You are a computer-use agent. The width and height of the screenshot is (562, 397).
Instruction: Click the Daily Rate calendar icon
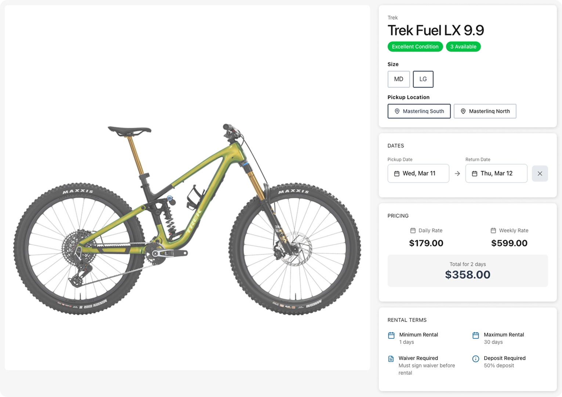coord(413,230)
